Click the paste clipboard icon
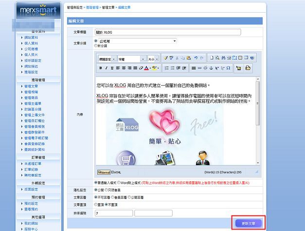Screen dimensions: 305x231 coord(188,58)
